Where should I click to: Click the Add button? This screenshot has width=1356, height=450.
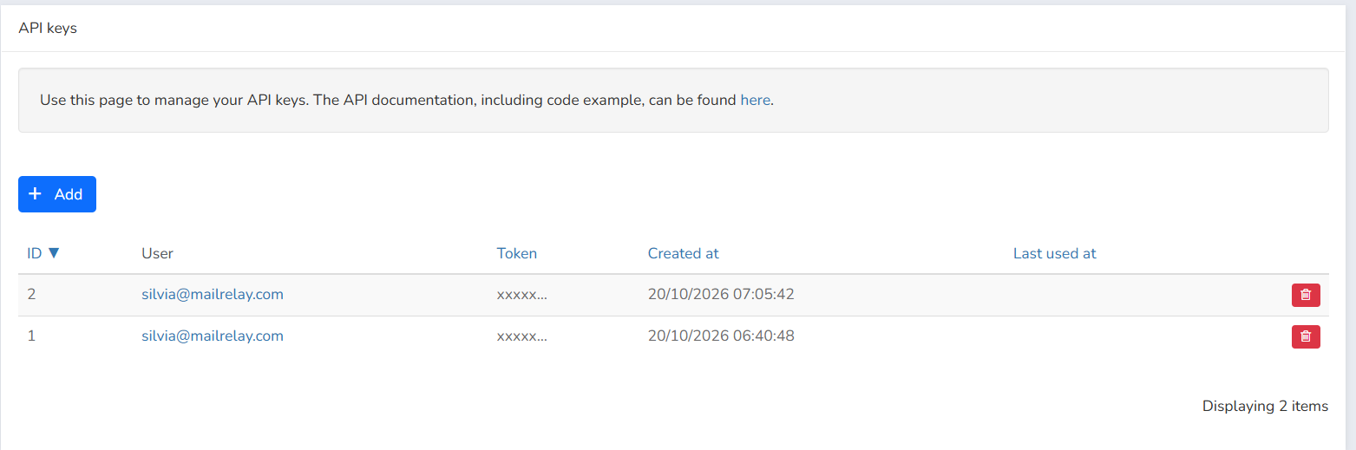point(57,194)
